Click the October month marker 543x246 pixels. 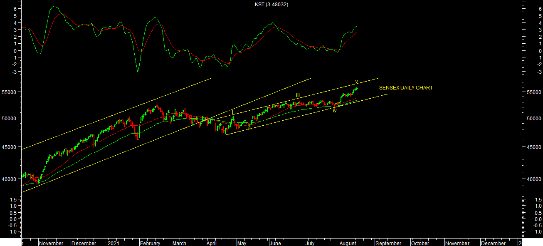coord(420,243)
